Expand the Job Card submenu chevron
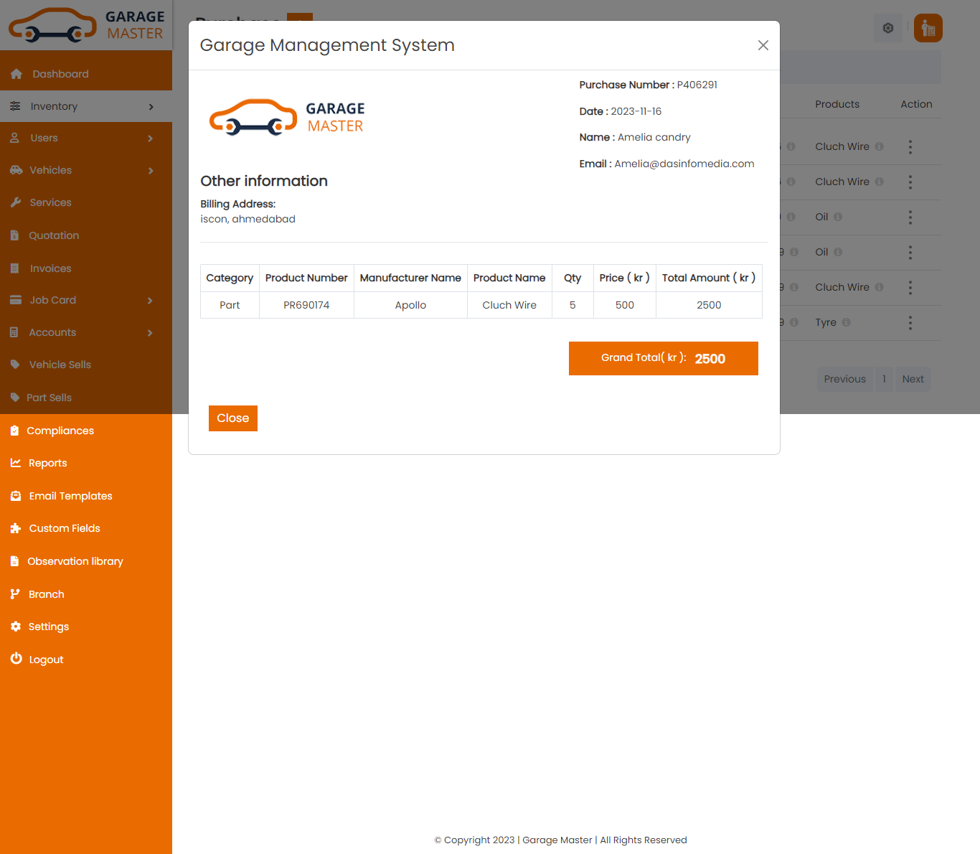Screen dimensions: 980x854 pos(150,301)
